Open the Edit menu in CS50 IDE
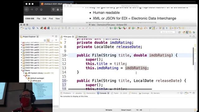The width and height of the screenshot is (199, 112). (44, 19)
